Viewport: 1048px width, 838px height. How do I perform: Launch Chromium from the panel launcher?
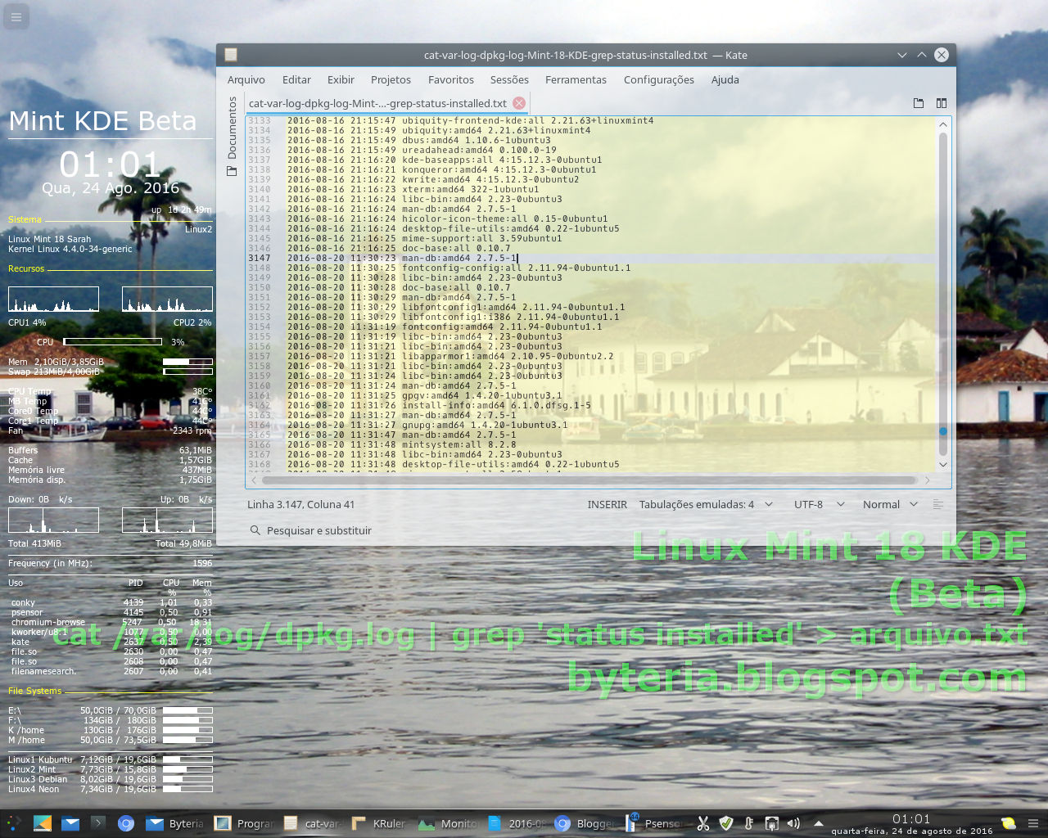coord(126,823)
